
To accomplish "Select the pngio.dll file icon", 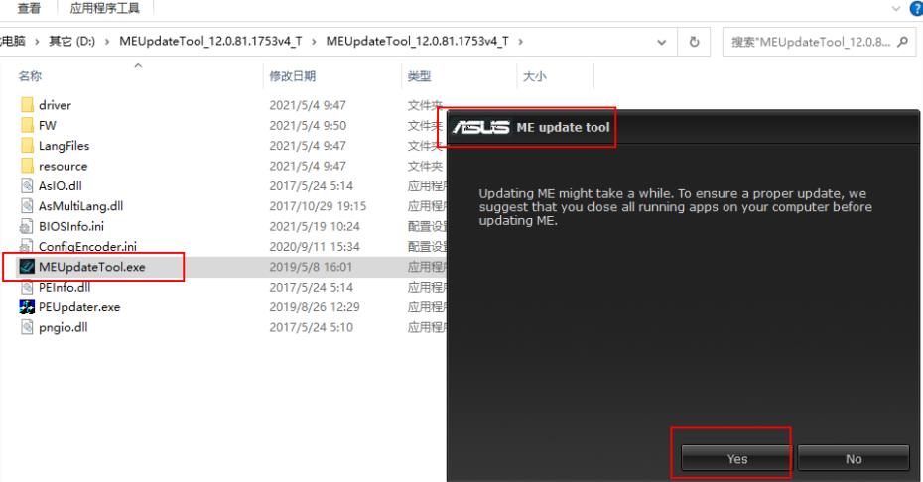I will (27, 327).
